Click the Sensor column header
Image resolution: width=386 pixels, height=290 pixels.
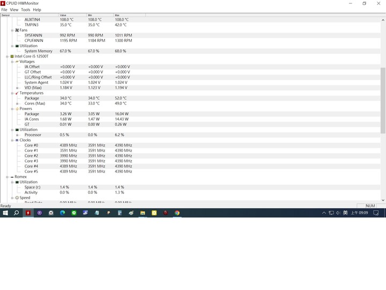[29, 15]
